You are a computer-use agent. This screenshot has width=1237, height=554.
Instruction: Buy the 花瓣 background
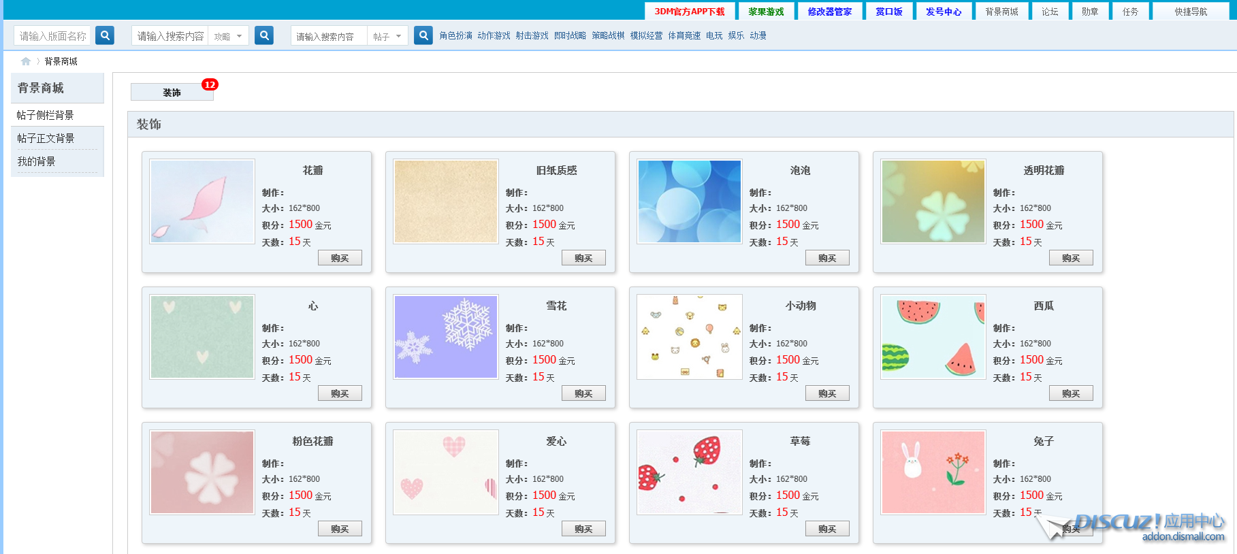340,258
